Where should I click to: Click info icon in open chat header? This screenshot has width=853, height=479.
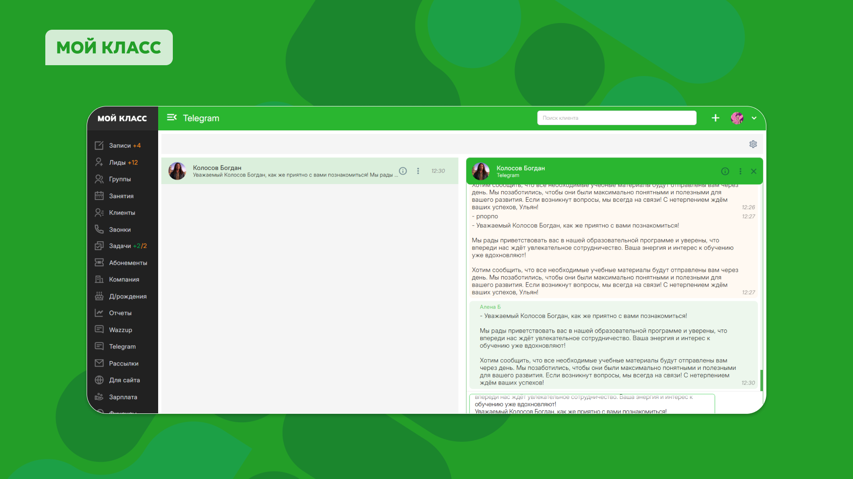point(725,171)
